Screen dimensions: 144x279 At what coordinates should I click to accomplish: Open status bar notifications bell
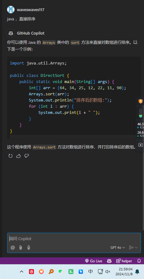[139, 261]
